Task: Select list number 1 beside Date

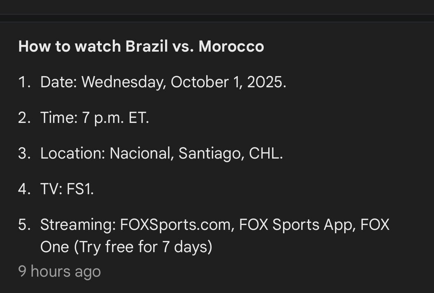Action: click(24, 82)
